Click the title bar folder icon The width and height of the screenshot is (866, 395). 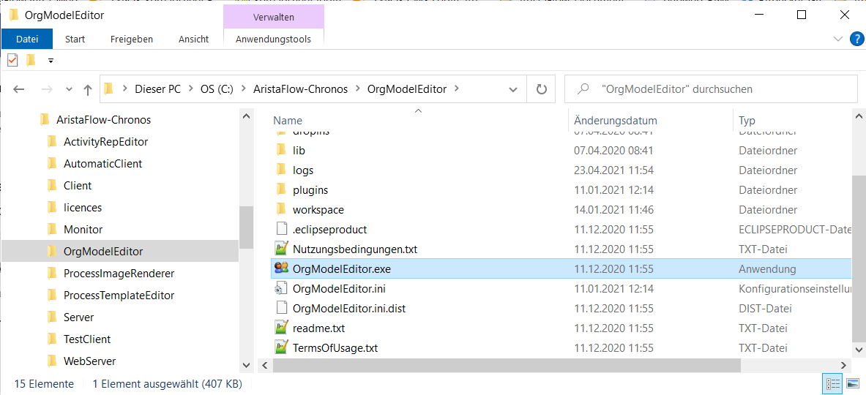click(x=15, y=15)
